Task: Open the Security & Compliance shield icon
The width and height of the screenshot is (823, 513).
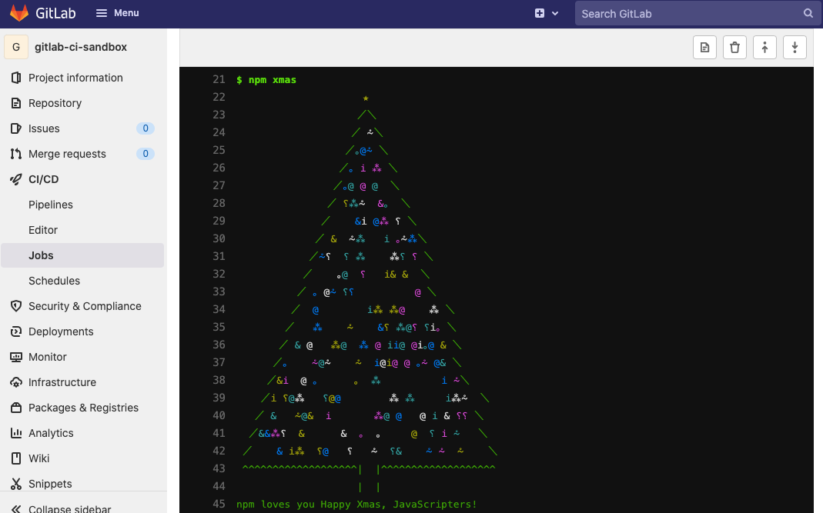Action: click(x=15, y=306)
